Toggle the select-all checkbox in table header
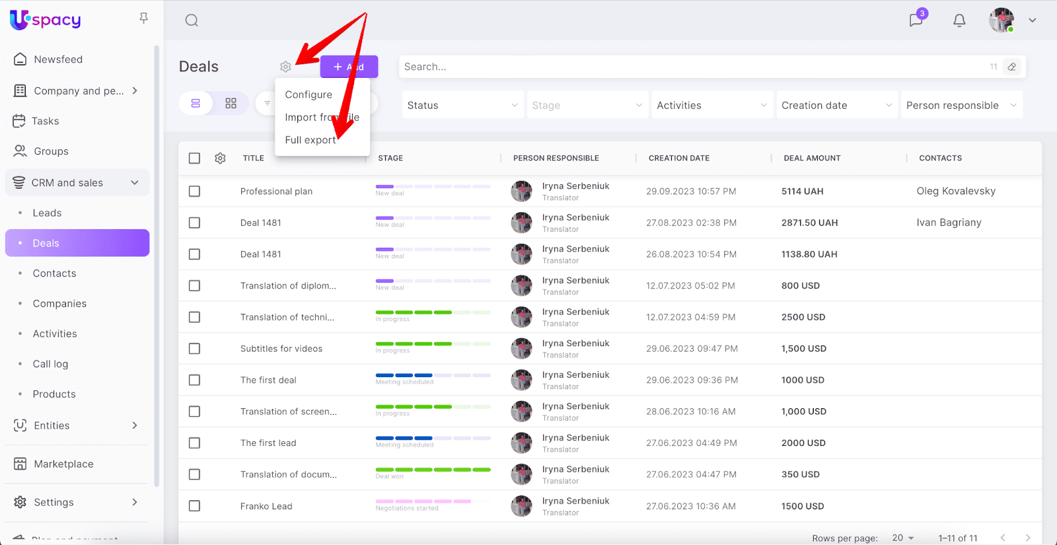1057x545 pixels. tap(194, 159)
